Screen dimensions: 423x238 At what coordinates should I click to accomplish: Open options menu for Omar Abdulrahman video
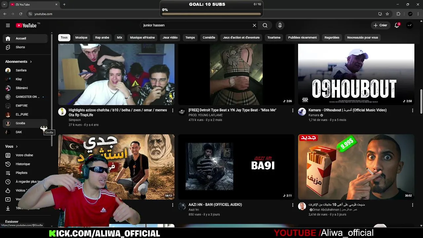[412, 205]
